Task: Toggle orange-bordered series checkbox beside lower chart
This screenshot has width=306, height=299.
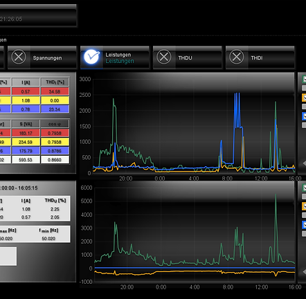Action: coord(304,206)
